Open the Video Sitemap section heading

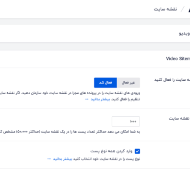(178, 59)
